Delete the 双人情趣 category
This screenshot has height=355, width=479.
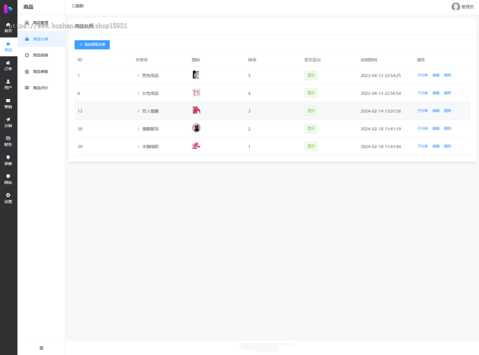pyautogui.click(x=447, y=111)
